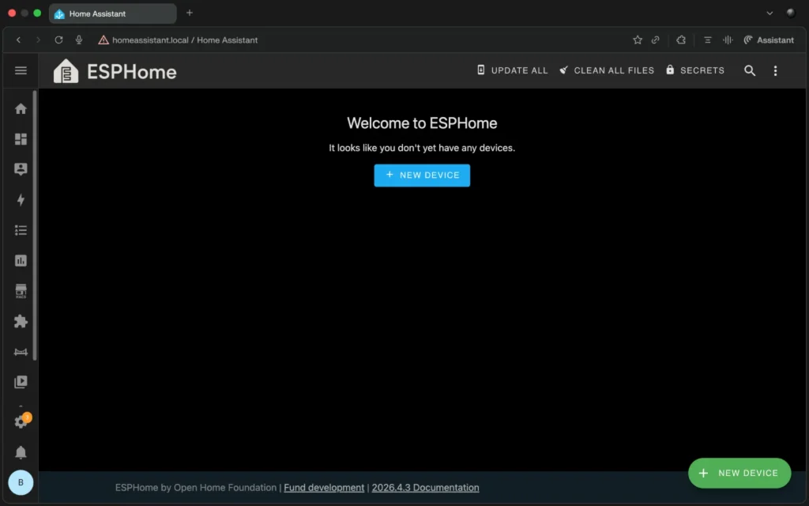Image resolution: width=809 pixels, height=506 pixels.
Task: Click the microphone icon in address bar
Action: (x=79, y=40)
